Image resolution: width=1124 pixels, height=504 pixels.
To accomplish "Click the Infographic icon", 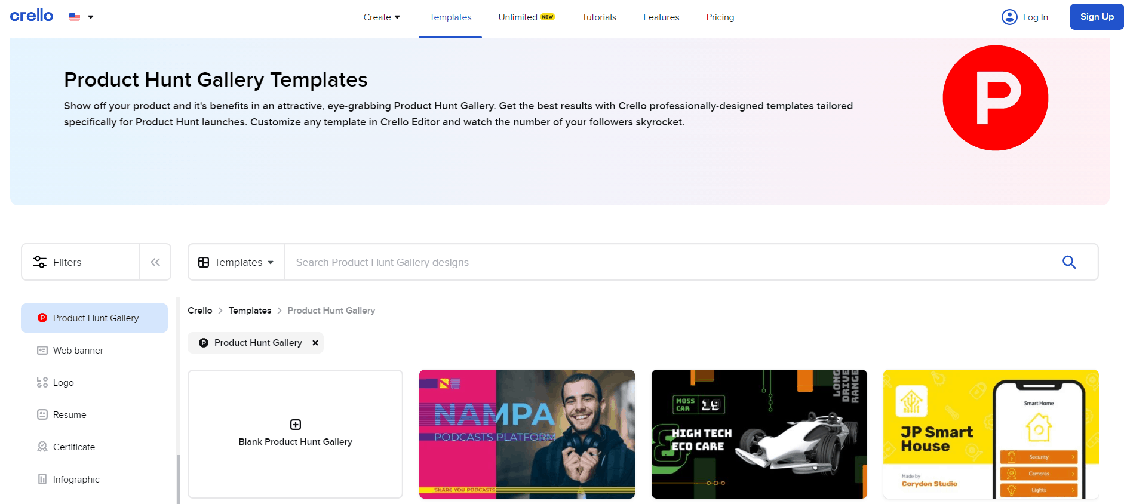I will pos(42,480).
